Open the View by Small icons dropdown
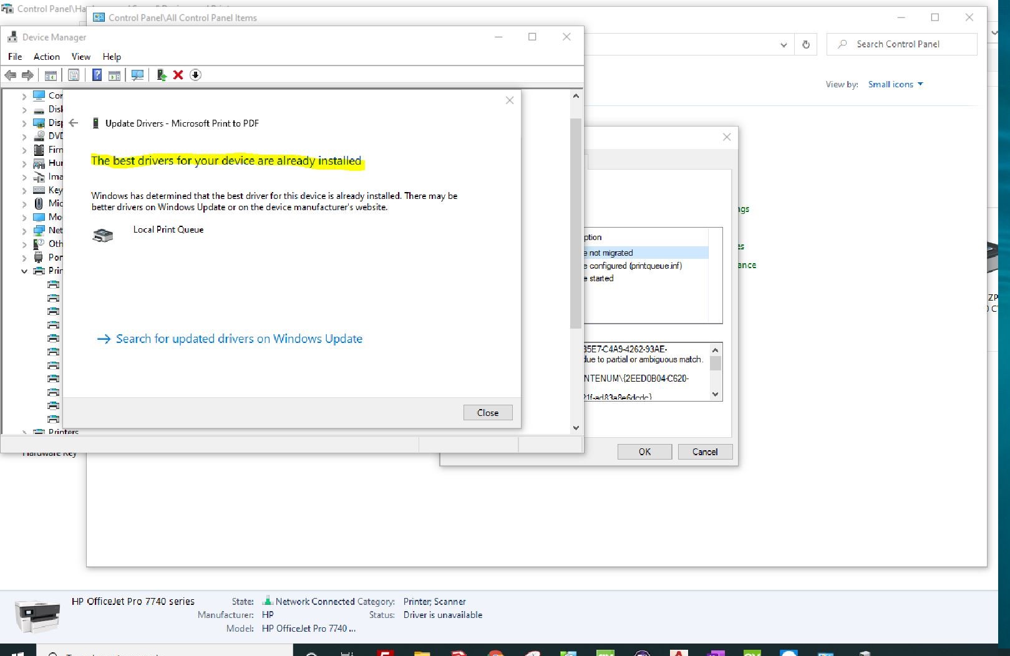The image size is (1010, 656). 895,84
